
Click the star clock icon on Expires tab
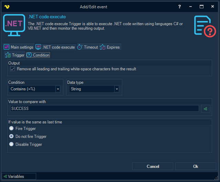tap(103, 47)
